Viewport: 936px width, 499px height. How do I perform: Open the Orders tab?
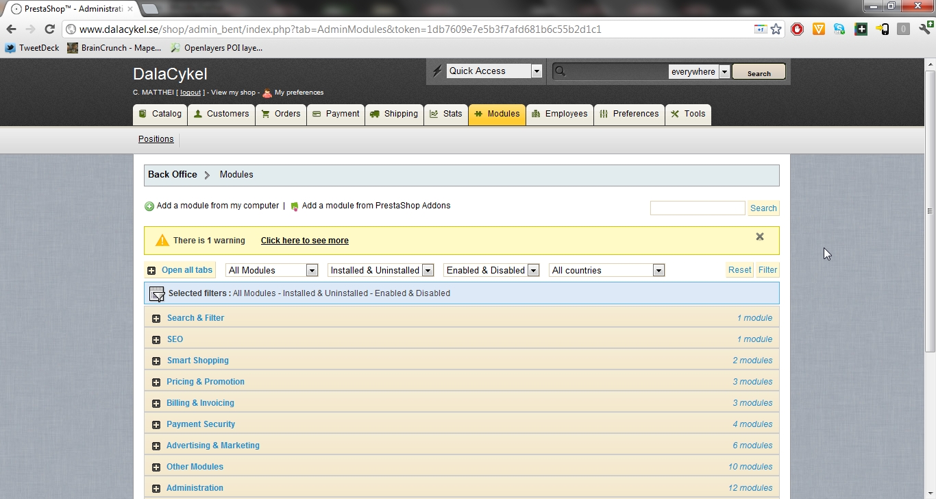pos(281,114)
